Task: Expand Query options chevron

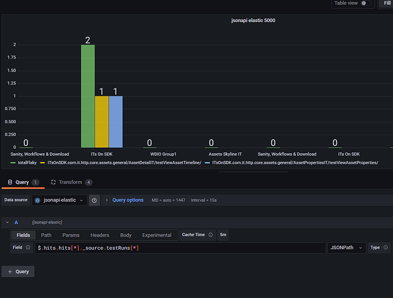Action: (x=107, y=200)
